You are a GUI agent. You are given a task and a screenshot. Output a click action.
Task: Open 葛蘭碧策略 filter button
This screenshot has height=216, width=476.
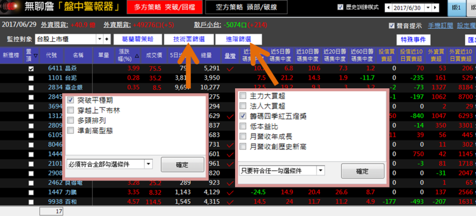(138, 39)
